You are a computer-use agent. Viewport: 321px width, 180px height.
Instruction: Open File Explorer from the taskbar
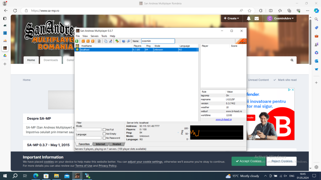tap(56, 176)
